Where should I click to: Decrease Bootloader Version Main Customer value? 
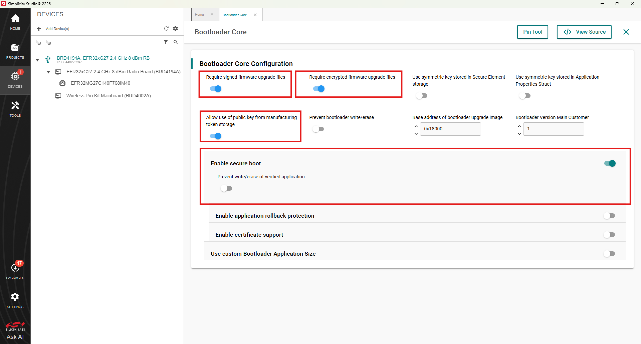[x=519, y=134]
